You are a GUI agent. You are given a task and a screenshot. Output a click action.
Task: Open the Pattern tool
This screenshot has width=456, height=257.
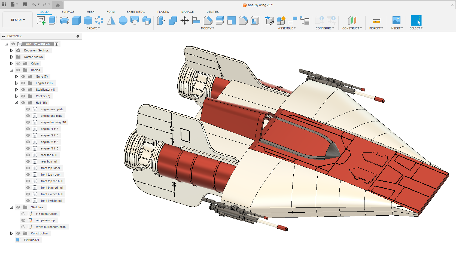[x=99, y=20]
